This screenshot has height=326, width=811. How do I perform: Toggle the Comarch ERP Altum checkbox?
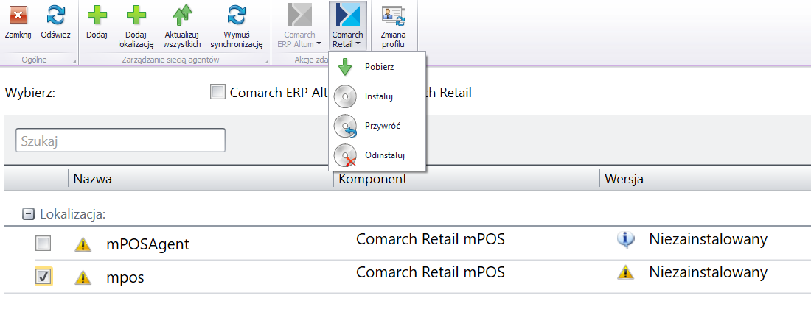point(218,93)
